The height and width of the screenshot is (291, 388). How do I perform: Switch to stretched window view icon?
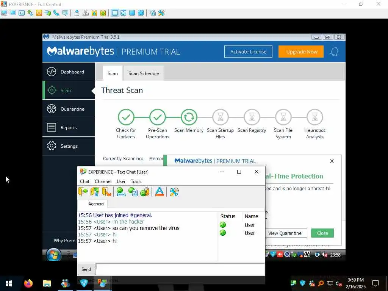123,13
